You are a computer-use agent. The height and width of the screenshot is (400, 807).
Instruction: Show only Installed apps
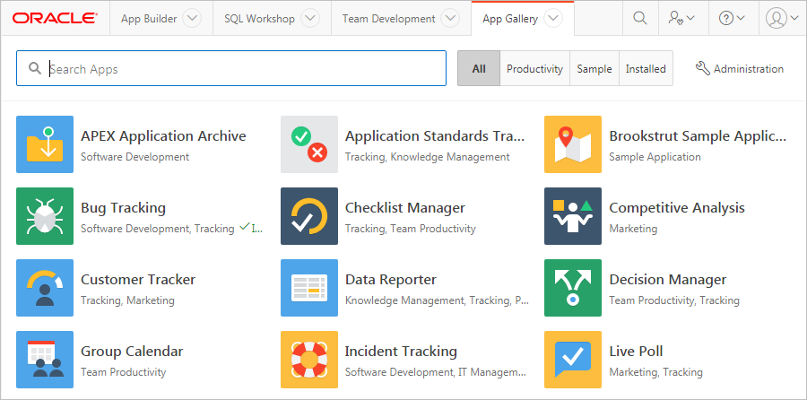[646, 69]
